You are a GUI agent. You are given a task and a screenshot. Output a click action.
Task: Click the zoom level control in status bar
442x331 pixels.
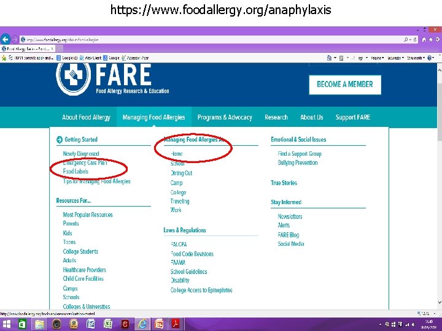(425, 313)
